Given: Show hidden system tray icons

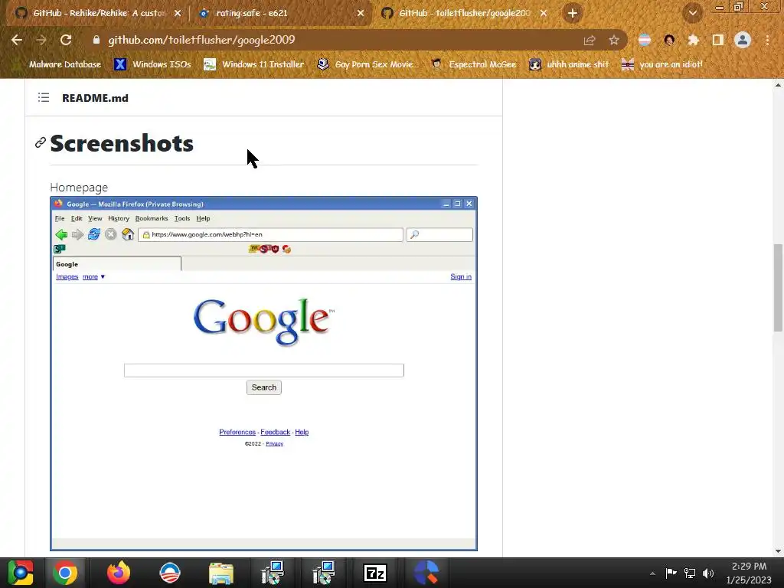Looking at the screenshot, I should pyautogui.click(x=652, y=573).
